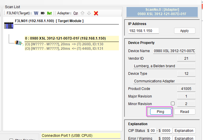Click the vendor name Lumberg, a Belden brand
Image resolution: width=203 pixels, height=140 pixels.
point(164,66)
